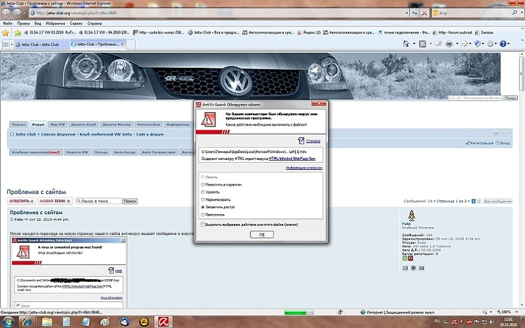Open the Справка link in AntiVir dialog
Image resolution: width=525 pixels, height=328 pixels.
pyautogui.click(x=313, y=141)
